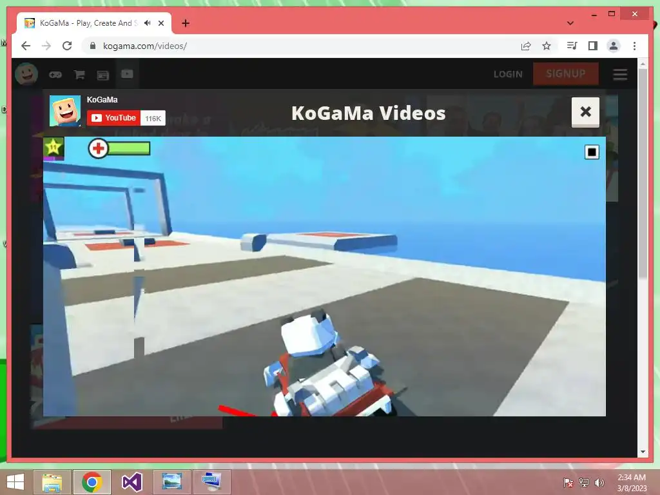Screen dimensions: 660x495
Task: Share this page icon in address bar
Action: coord(526,46)
